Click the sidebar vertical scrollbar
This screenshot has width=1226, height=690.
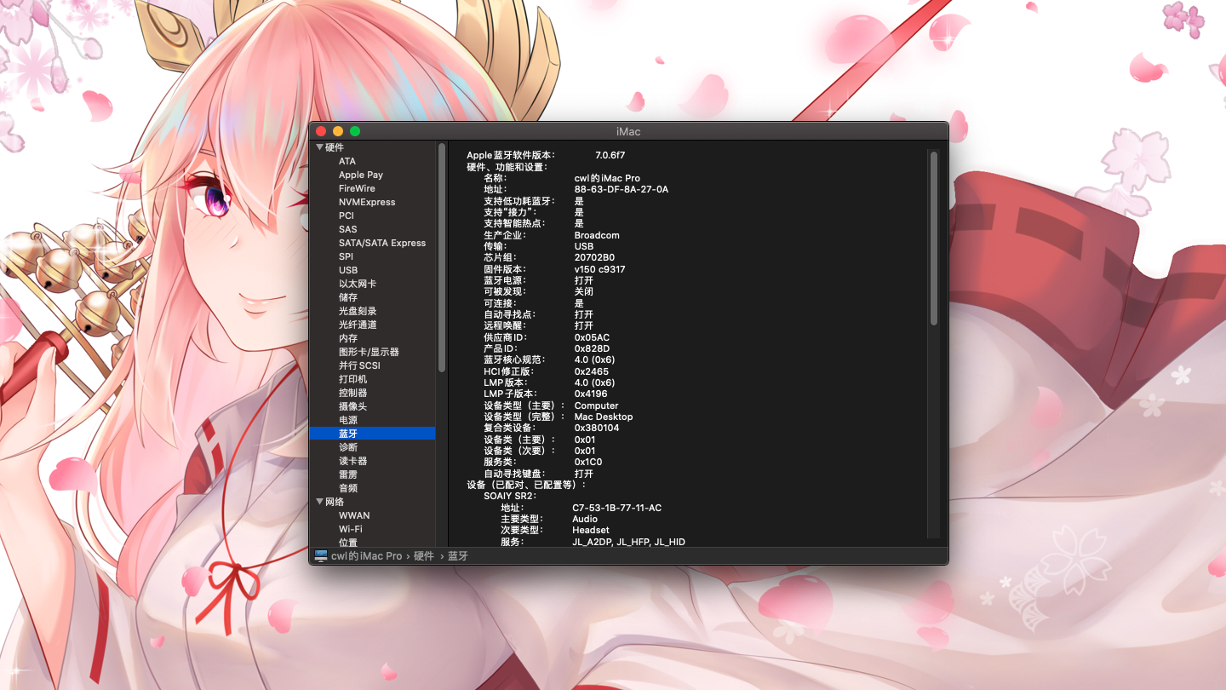pyautogui.click(x=442, y=257)
